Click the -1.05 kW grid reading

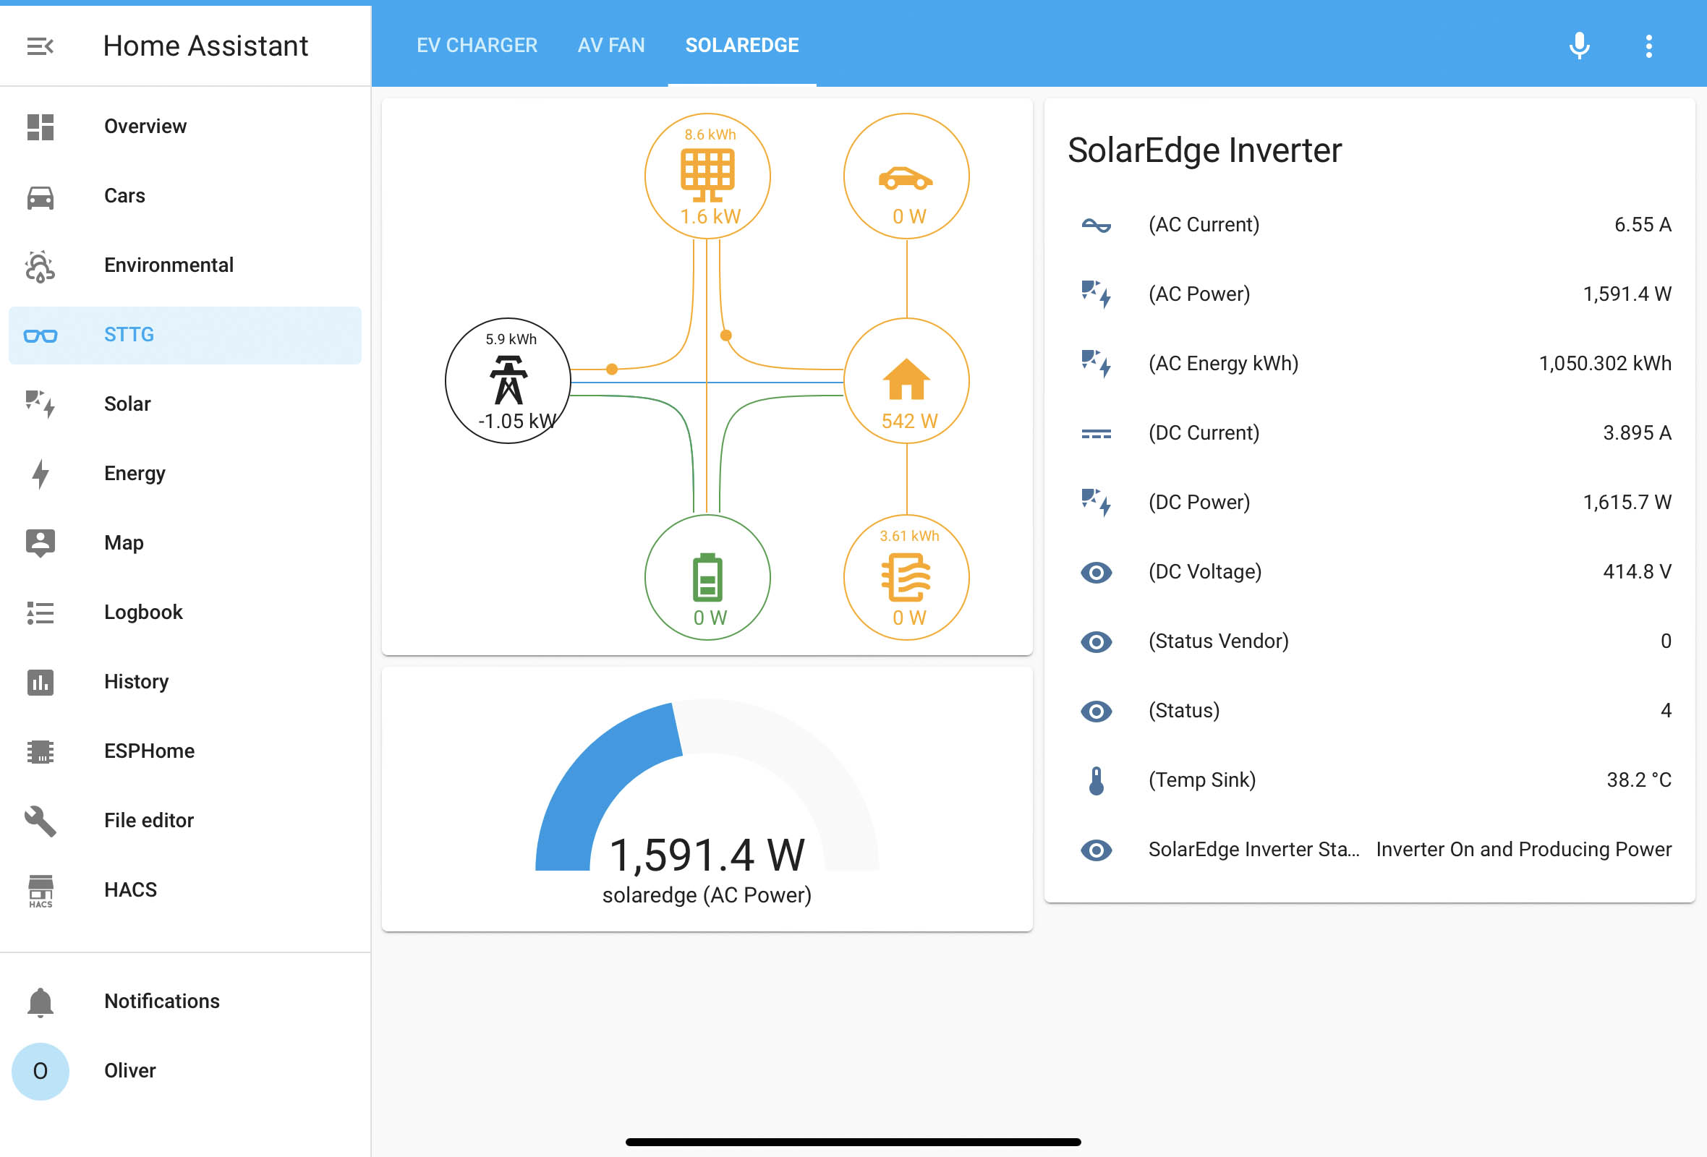pyautogui.click(x=517, y=422)
